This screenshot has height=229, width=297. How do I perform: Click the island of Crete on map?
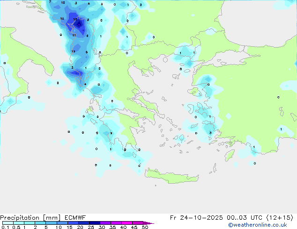click(x=172, y=176)
